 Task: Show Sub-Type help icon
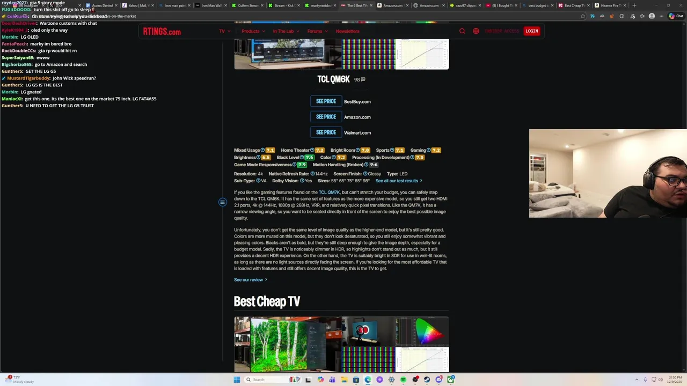[x=258, y=181]
